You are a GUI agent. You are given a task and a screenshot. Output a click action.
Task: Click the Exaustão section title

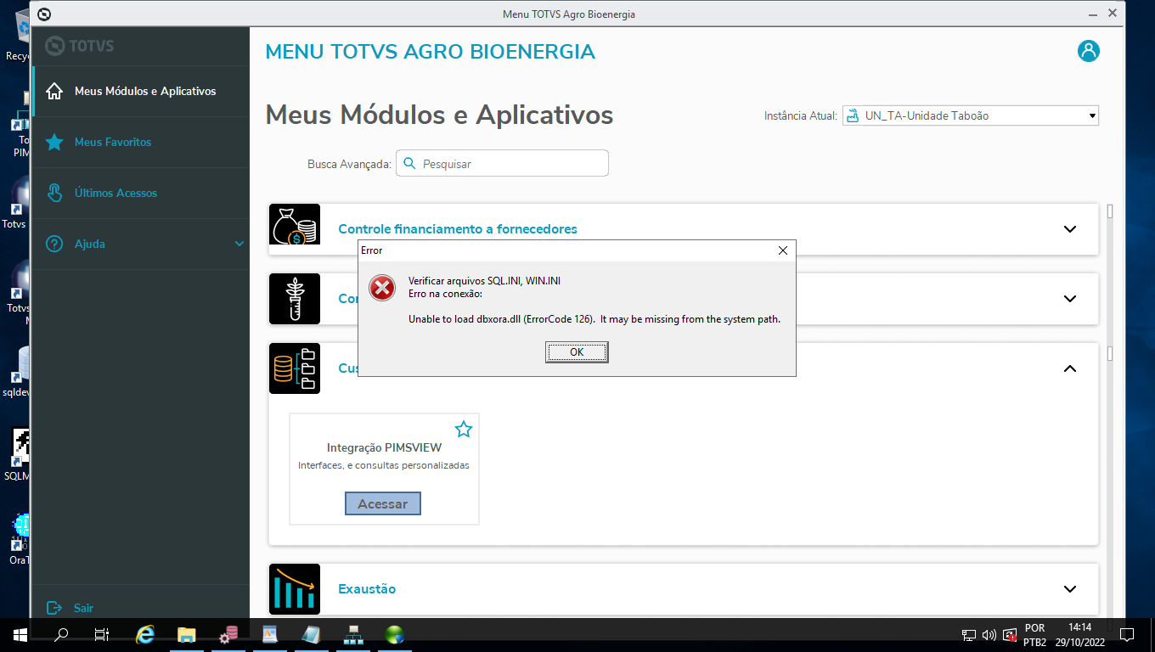click(x=367, y=589)
